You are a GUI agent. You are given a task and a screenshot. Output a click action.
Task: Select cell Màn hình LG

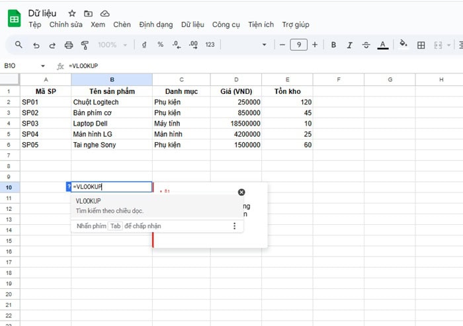tap(112, 134)
